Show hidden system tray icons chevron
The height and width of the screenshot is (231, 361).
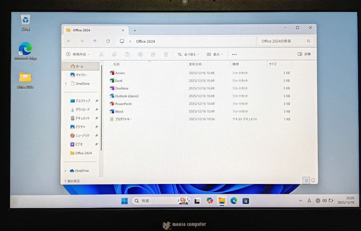point(300,201)
